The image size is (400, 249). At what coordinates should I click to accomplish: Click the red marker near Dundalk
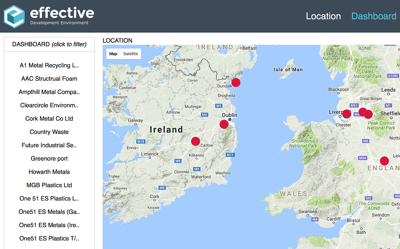tap(236, 82)
